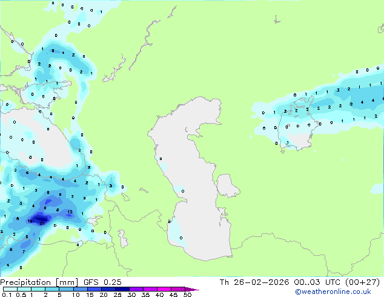The image size is (384, 297).
Task: Click the legend label "30"
Action: point(131,295)
